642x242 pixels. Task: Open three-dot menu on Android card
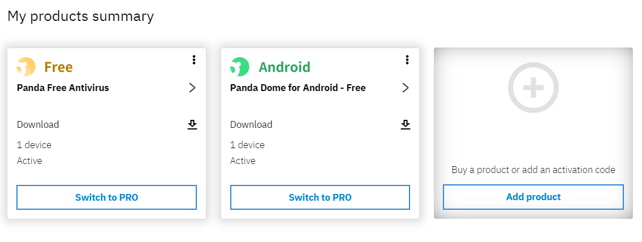coord(407,60)
